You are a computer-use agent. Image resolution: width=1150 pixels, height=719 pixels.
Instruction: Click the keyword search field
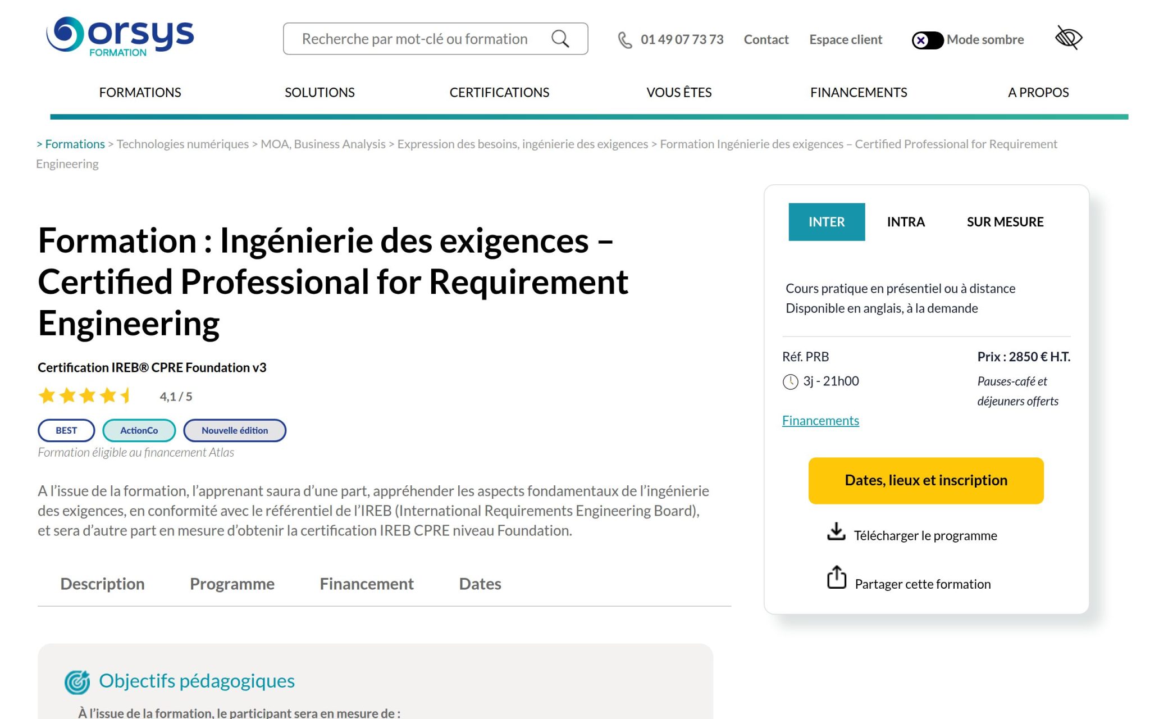point(435,39)
